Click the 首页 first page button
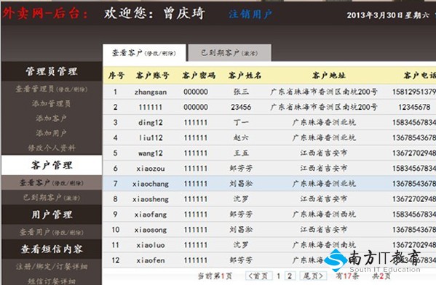This screenshot has height=285, width=436. point(258,276)
